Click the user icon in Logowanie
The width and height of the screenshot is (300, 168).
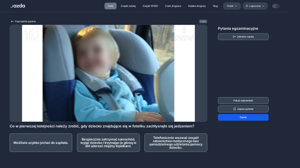[x=247, y=6]
